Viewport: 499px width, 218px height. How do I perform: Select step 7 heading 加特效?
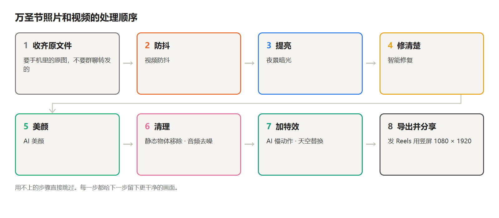(x=287, y=127)
